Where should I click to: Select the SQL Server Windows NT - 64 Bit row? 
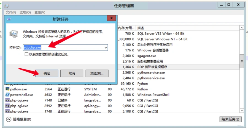pos(178,39)
